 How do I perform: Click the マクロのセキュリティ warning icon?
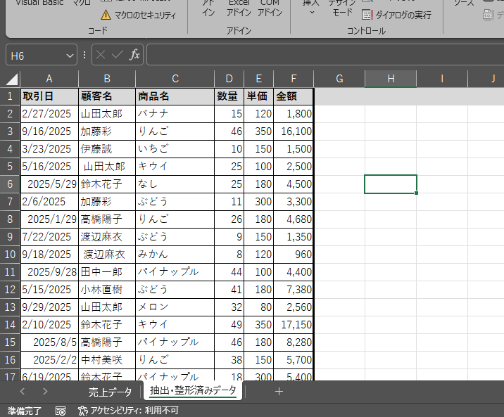click(x=106, y=15)
